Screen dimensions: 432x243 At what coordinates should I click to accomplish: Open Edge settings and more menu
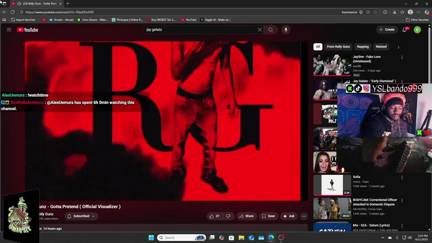pos(418,12)
